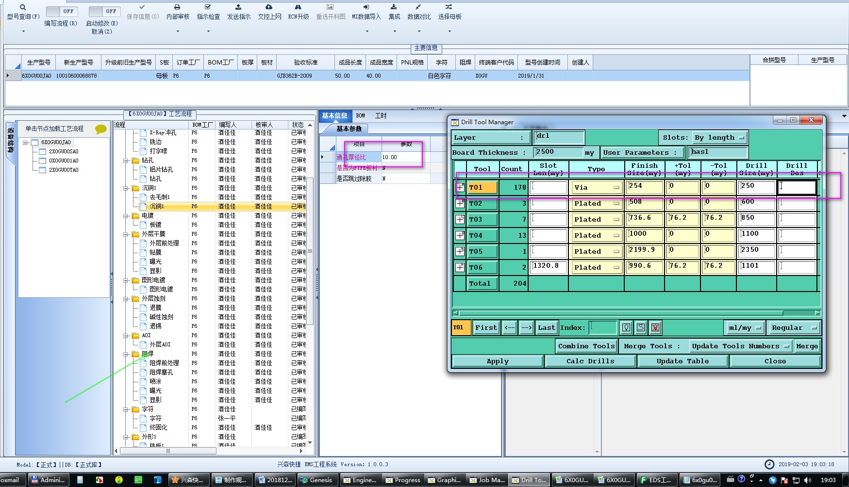Select the 基本参数 sub-tab
This screenshot has width=849, height=487.
click(349, 129)
